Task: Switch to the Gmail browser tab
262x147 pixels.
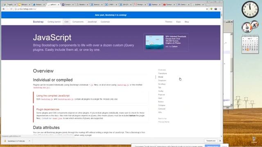Action: tap(140, 4)
